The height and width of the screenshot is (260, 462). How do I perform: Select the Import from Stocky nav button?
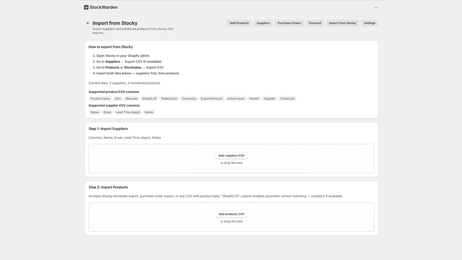(x=342, y=23)
